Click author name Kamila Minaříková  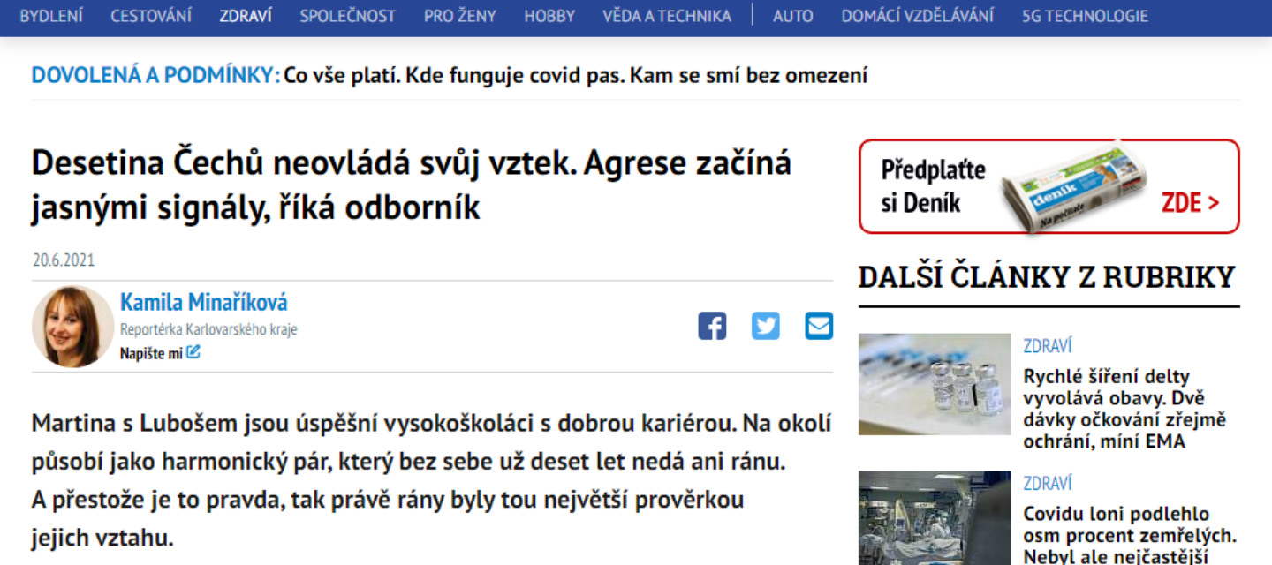click(204, 303)
